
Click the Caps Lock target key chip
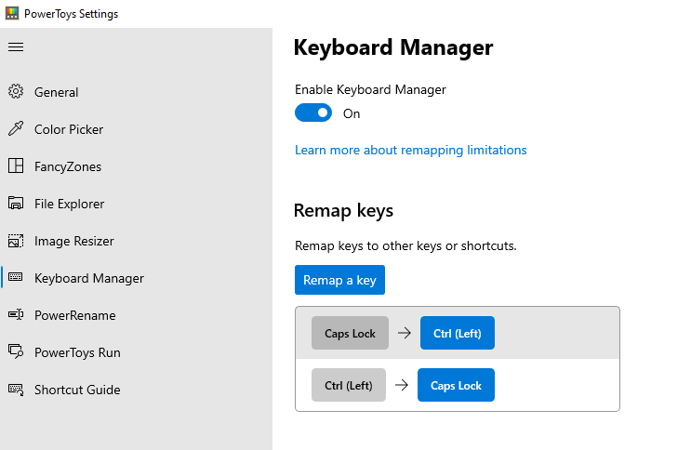456,385
